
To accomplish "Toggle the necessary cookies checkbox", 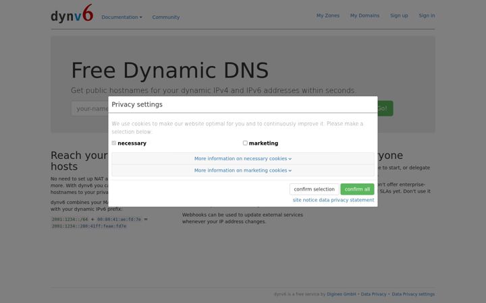I will [114, 143].
